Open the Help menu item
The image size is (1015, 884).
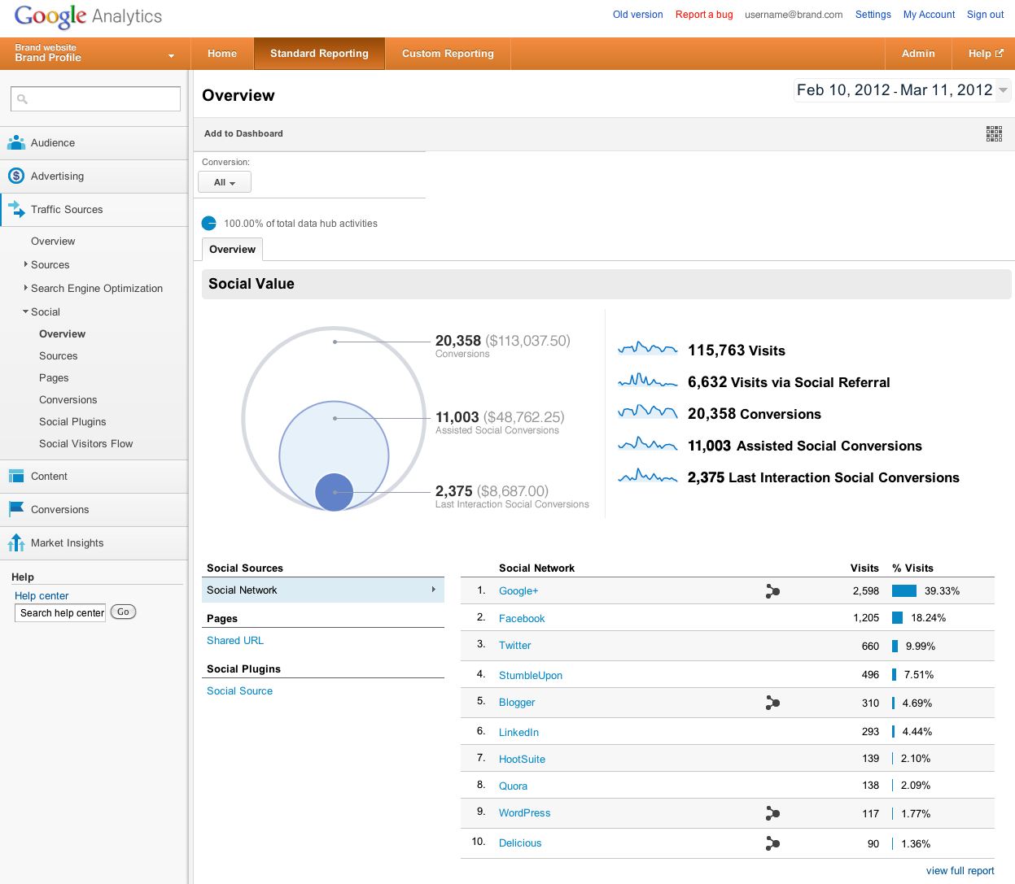pyautogui.click(x=986, y=54)
